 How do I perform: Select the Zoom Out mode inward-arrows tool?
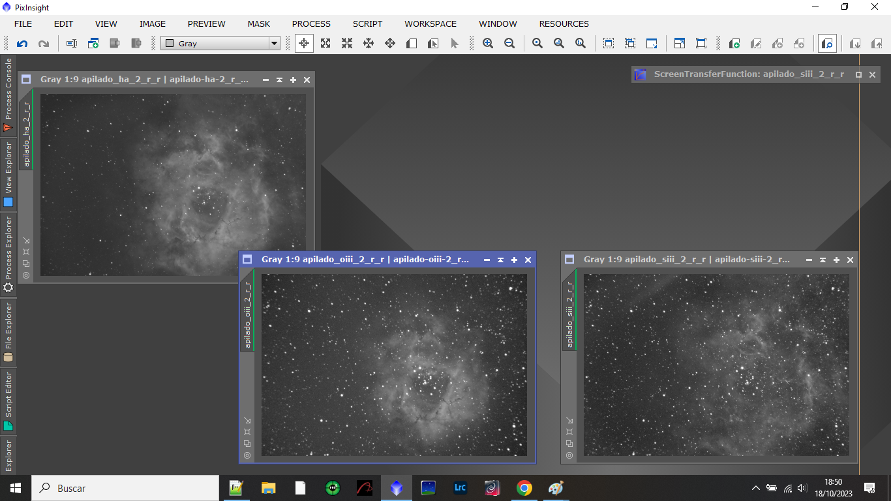[347, 44]
